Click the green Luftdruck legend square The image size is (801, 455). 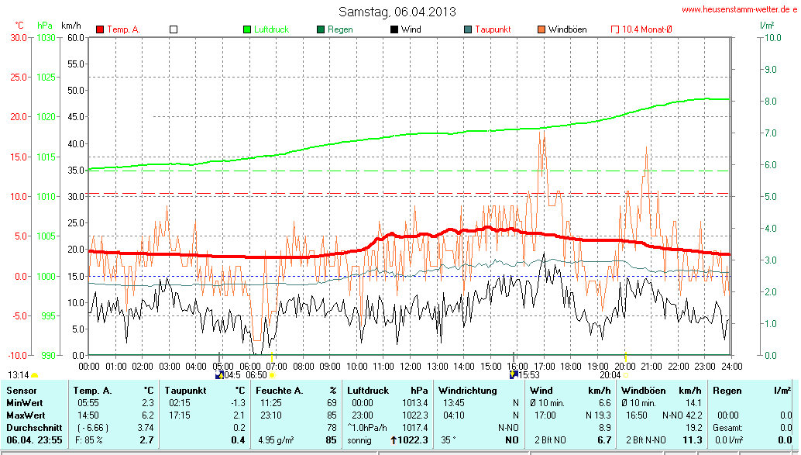pyautogui.click(x=248, y=29)
